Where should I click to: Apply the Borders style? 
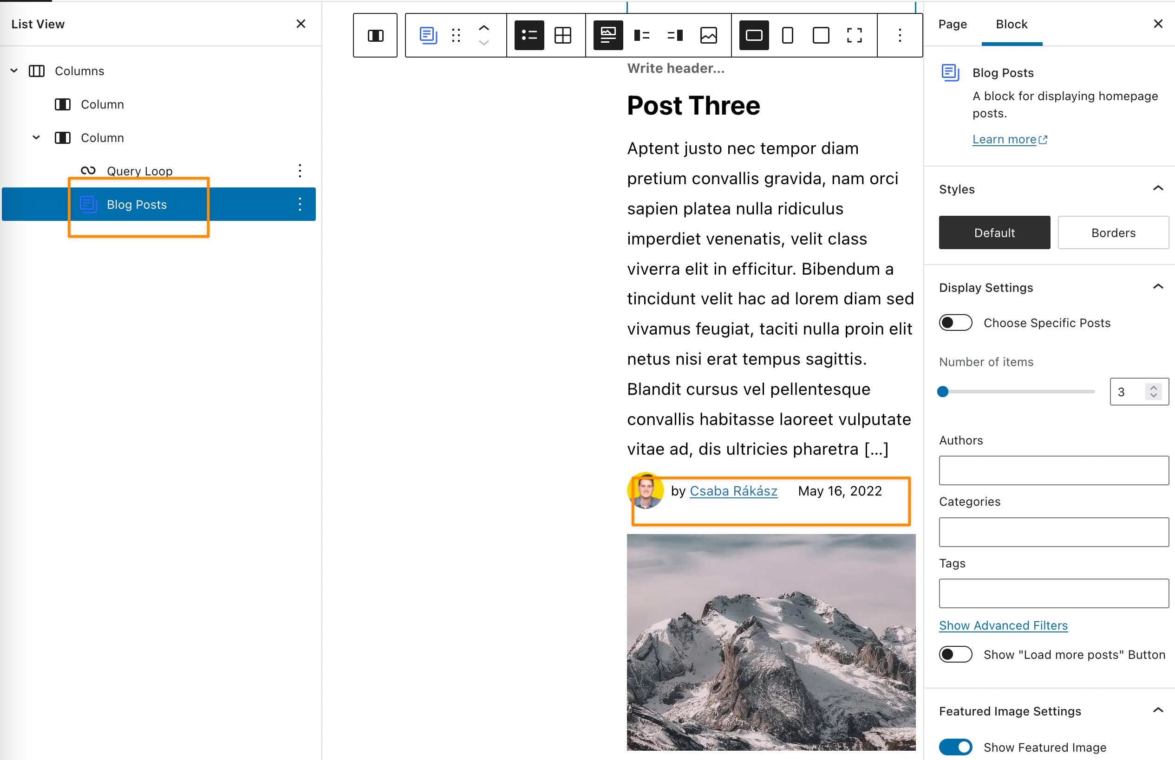(1113, 232)
